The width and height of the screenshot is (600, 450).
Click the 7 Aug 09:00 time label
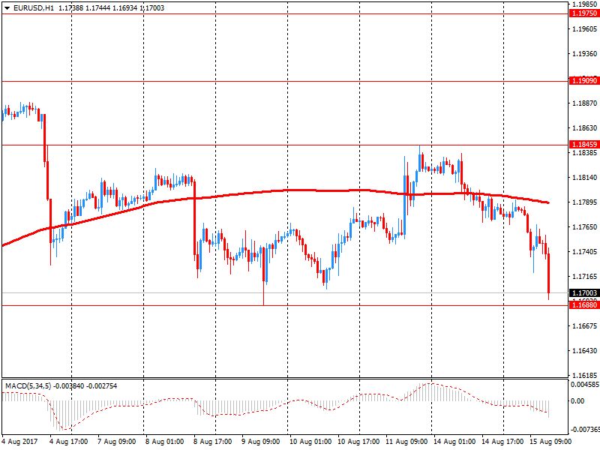[117, 442]
